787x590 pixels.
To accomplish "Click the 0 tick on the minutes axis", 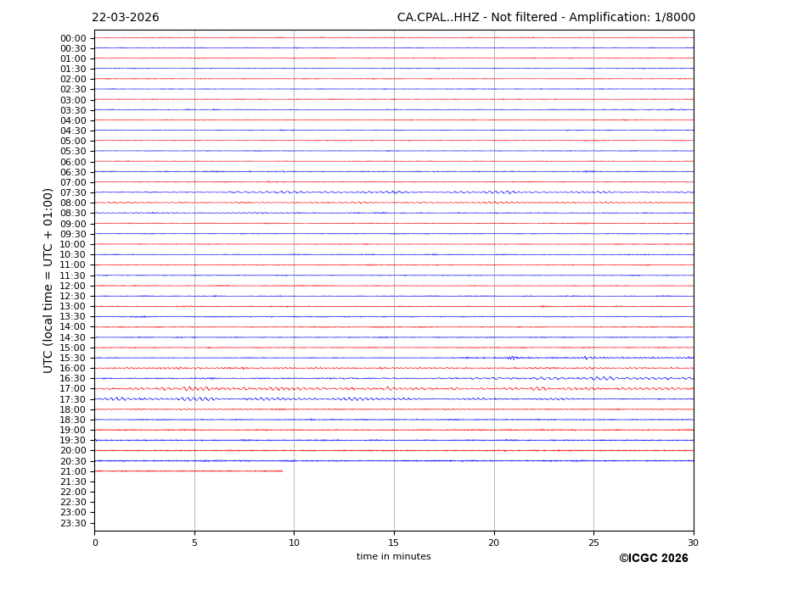I will (95, 543).
